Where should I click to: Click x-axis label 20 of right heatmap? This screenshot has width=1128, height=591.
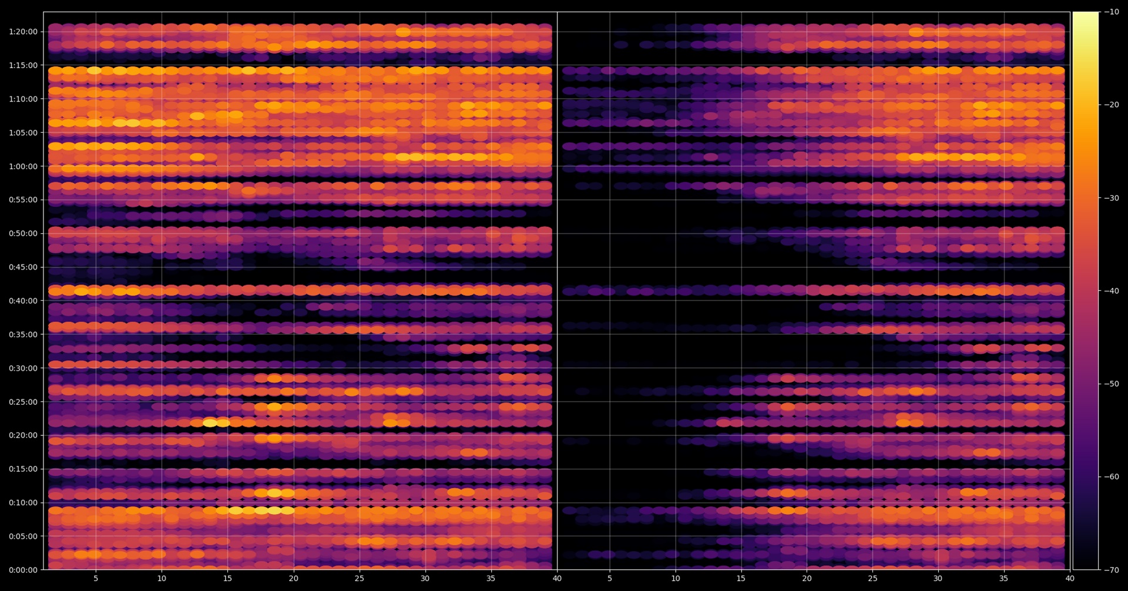(x=807, y=579)
